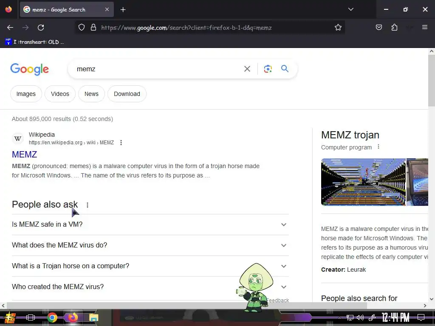Clear the search box with the X icon
The image size is (435, 326).
pos(247,69)
